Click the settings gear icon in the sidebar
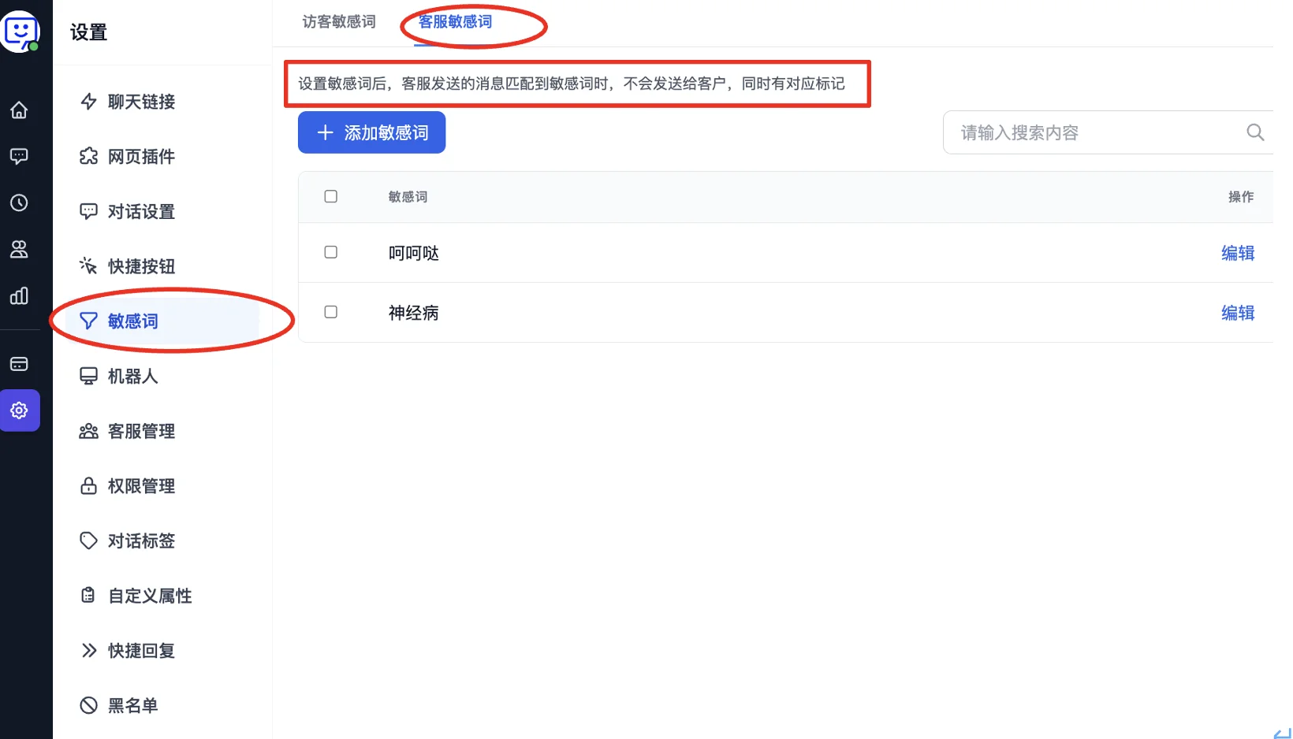1293x739 pixels. 19,410
